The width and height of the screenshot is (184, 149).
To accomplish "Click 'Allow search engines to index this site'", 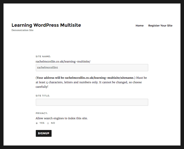I will point(62,118).
